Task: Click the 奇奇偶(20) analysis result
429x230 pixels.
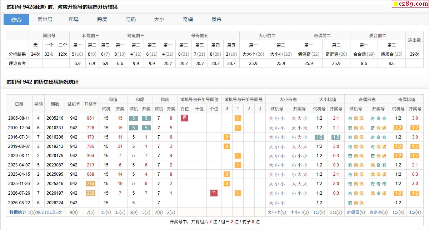Action: click(x=336, y=54)
